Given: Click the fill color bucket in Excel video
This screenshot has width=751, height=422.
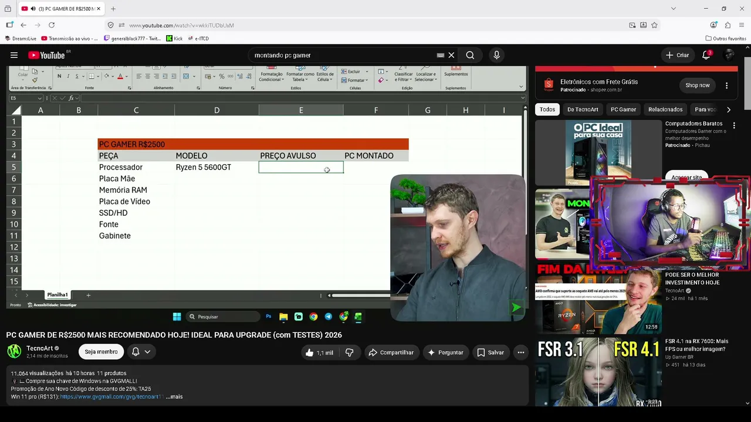Looking at the screenshot, I should [x=107, y=76].
